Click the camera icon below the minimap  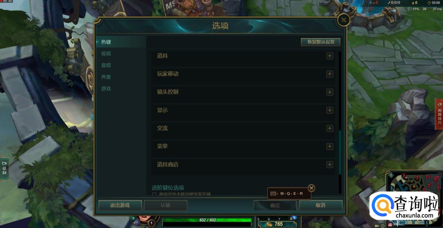377,226
